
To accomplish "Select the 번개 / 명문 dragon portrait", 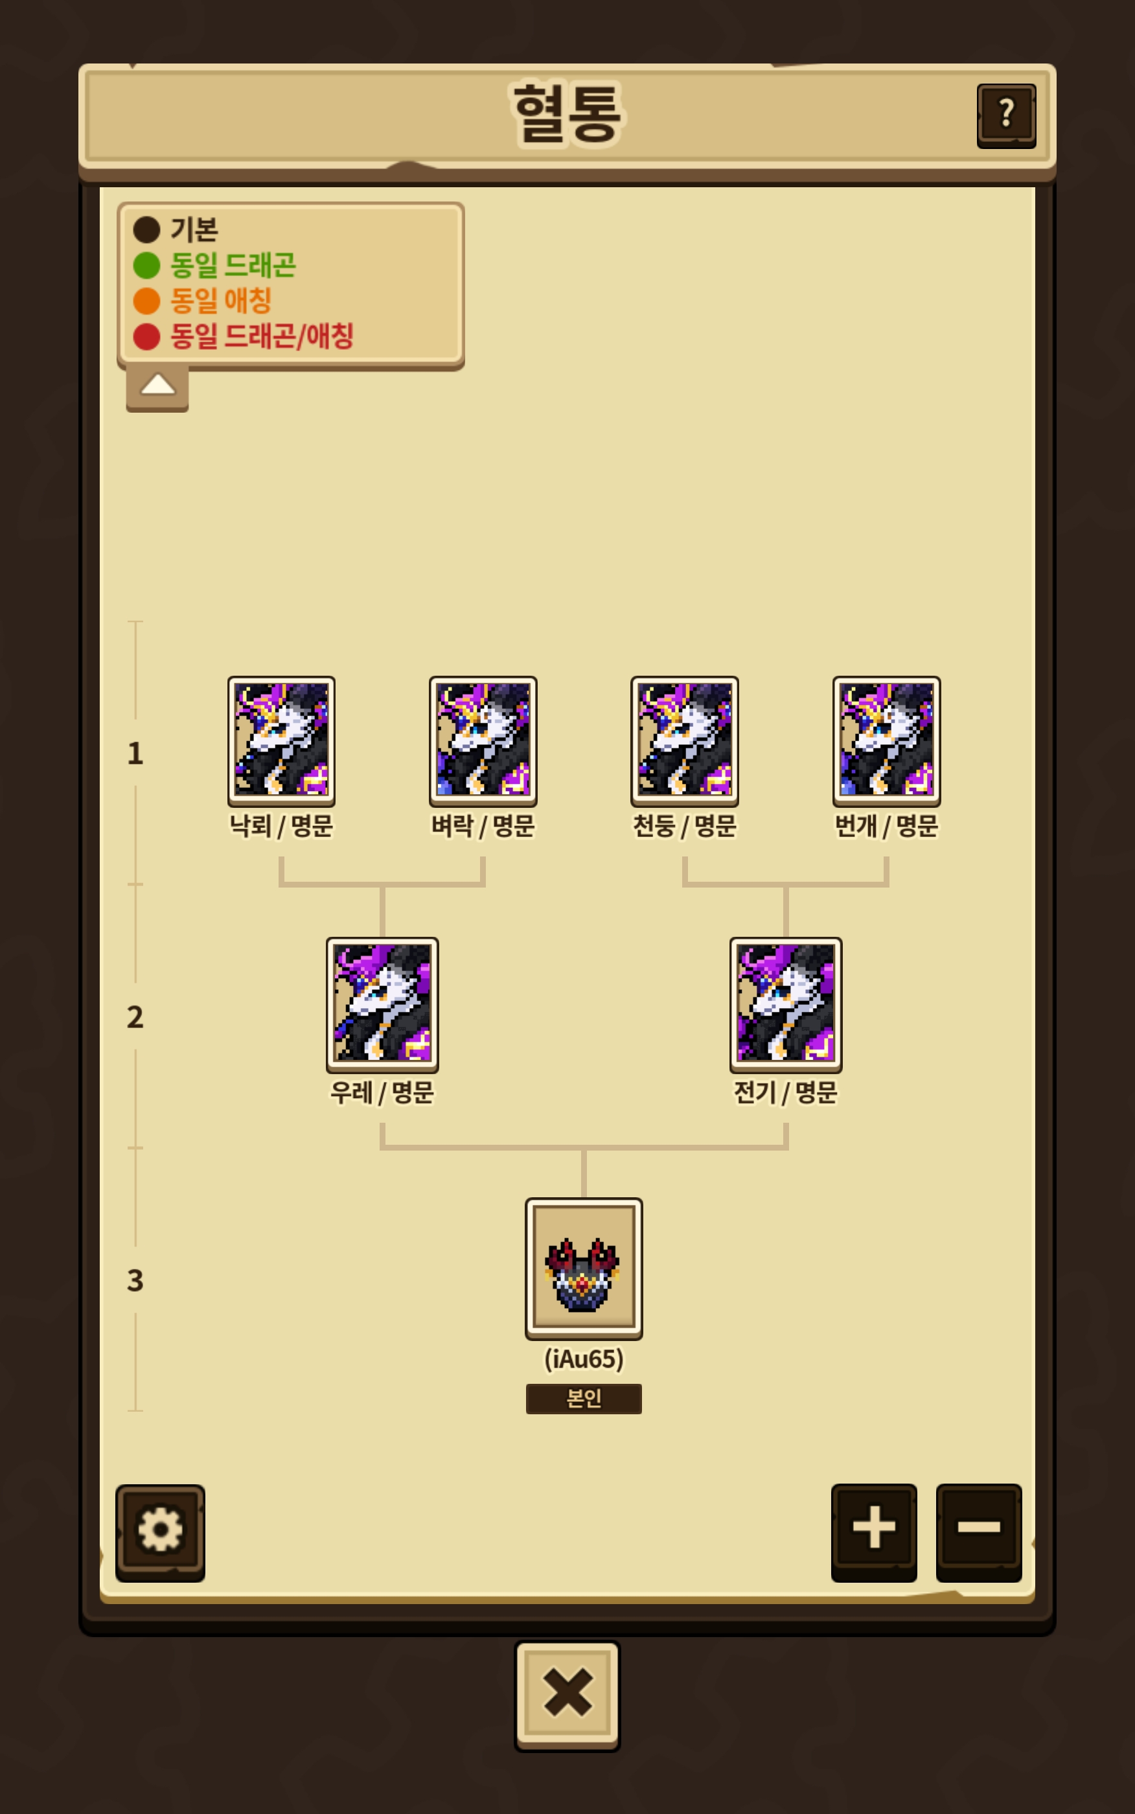I will tap(886, 741).
